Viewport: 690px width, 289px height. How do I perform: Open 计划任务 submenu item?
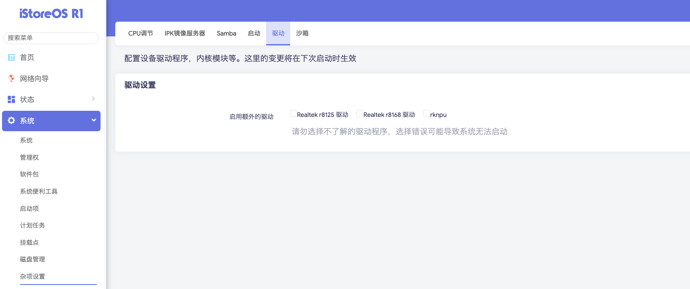point(33,225)
